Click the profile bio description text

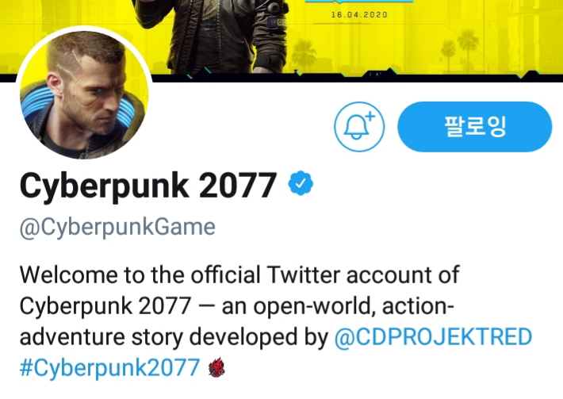pyautogui.click(x=276, y=321)
